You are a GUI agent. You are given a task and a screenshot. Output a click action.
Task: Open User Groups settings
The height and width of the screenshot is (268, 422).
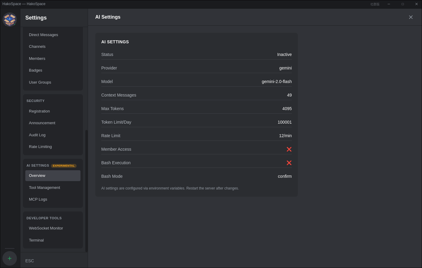pyautogui.click(x=40, y=82)
